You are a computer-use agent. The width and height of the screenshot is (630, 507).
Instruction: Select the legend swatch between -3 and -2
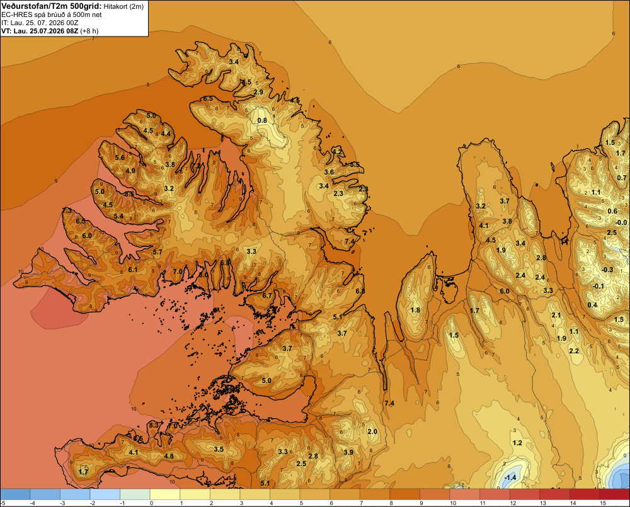click(75, 494)
